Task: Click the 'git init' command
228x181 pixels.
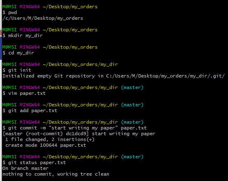Action: (x=20, y=70)
